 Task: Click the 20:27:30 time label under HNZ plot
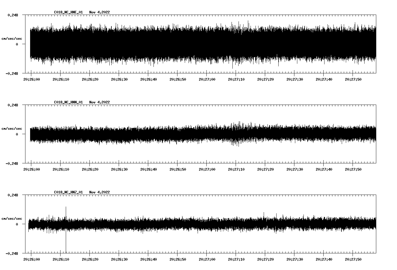pyautogui.click(x=295, y=259)
